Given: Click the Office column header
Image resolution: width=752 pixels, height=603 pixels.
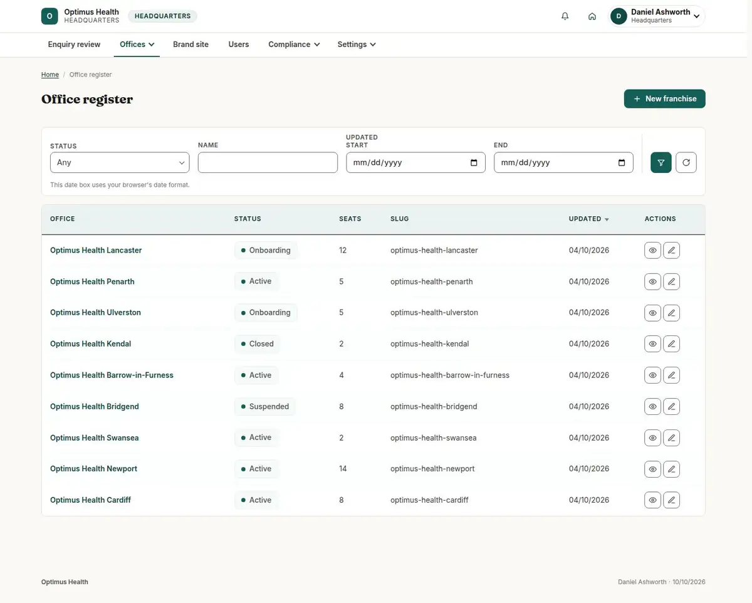Looking at the screenshot, I should 62,219.
